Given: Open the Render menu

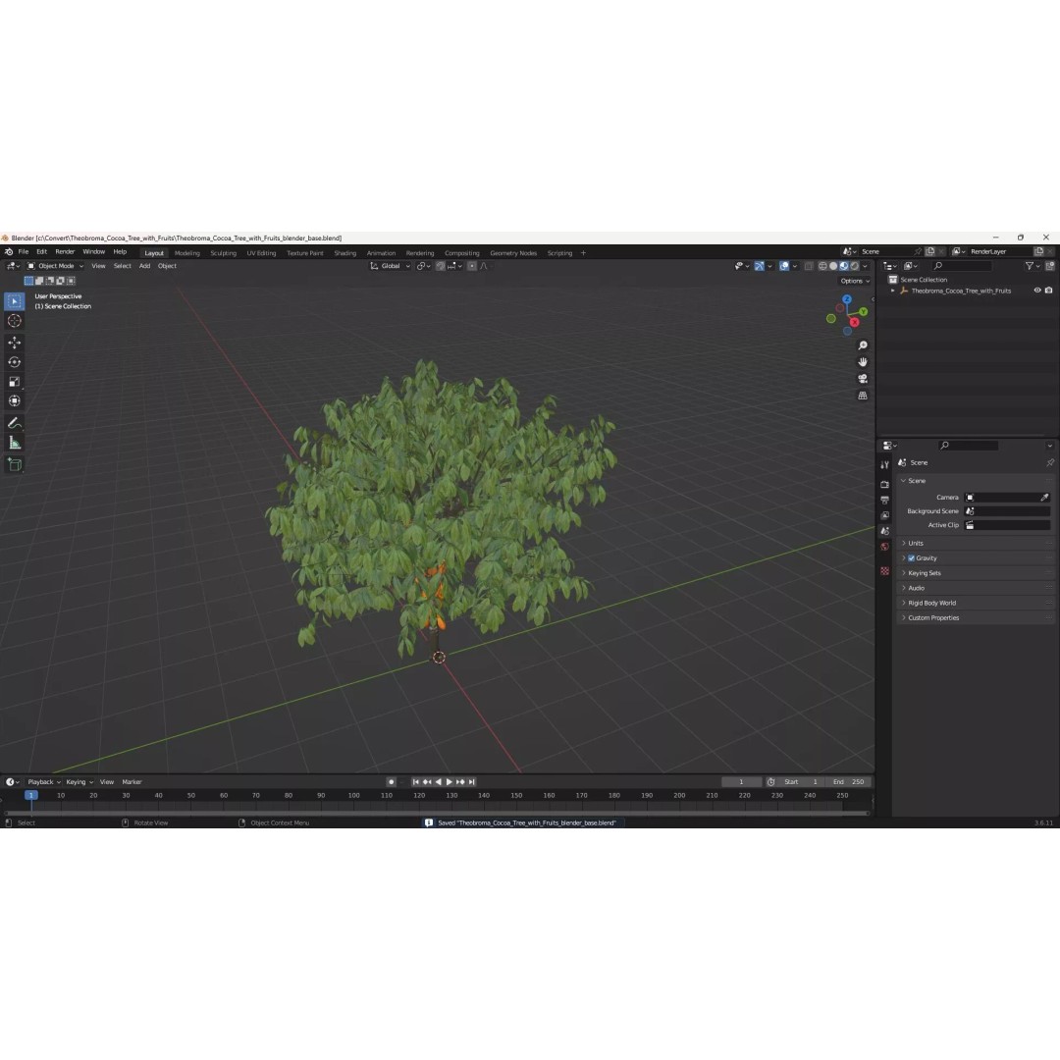Looking at the screenshot, I should (65, 252).
